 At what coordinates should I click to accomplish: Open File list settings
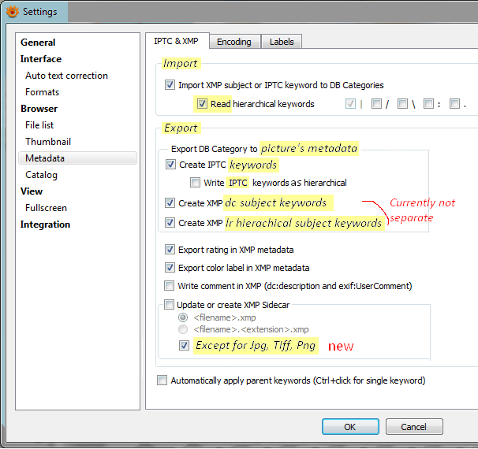pyautogui.click(x=39, y=125)
